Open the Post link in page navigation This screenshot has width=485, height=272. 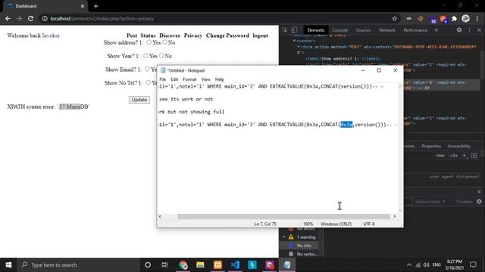[132, 36]
